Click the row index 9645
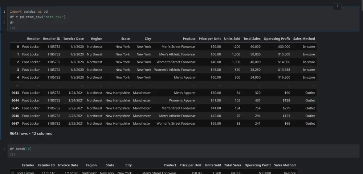 click(x=15, y=108)
